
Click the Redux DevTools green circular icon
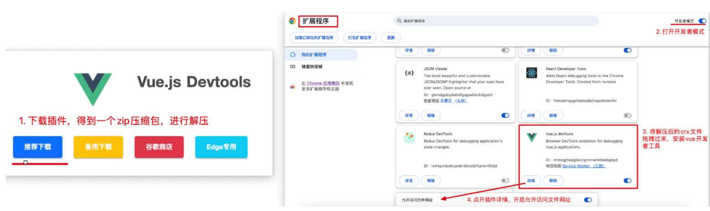(409, 138)
